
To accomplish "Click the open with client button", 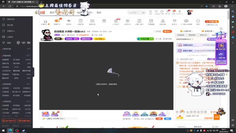I will pyautogui.click(x=9, y=121).
